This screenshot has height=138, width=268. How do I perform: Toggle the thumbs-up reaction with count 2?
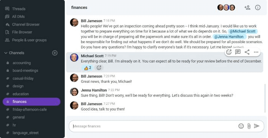click(88, 68)
